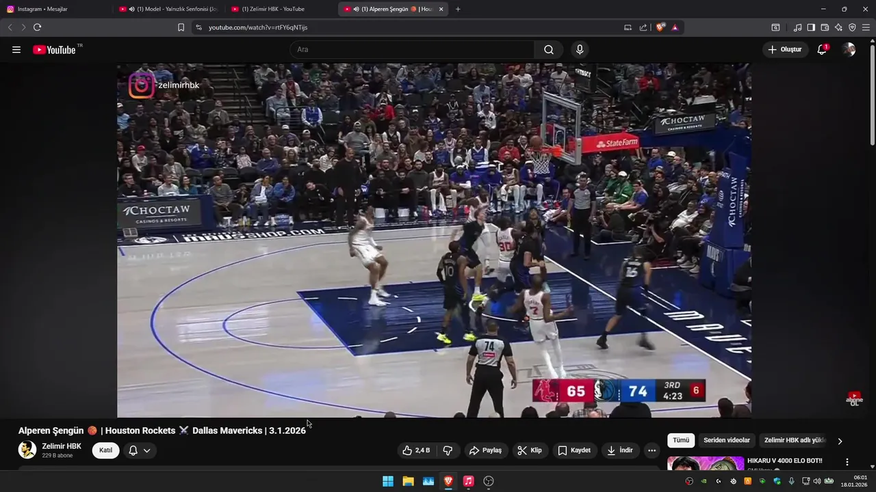This screenshot has height=492, width=876.
Task: Start voice search with the microphone
Action: click(580, 50)
